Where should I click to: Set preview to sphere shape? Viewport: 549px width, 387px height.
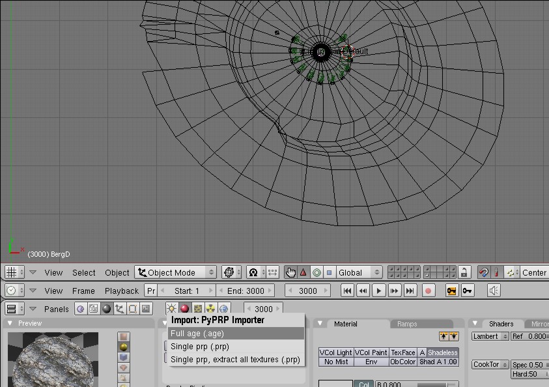pos(124,347)
